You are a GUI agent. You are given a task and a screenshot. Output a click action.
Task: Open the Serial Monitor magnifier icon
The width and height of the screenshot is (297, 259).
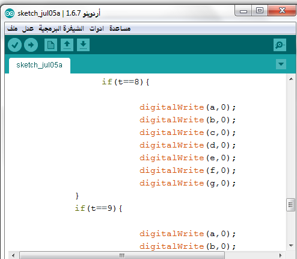(280, 45)
